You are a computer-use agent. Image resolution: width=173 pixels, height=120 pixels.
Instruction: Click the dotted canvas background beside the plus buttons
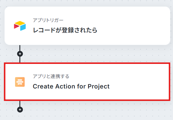tap(88, 54)
